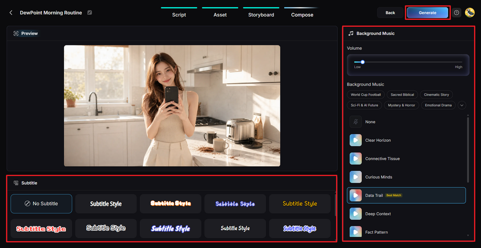The image size is (481, 248).
Task: Open the Storyboard step tab
Action: (261, 15)
